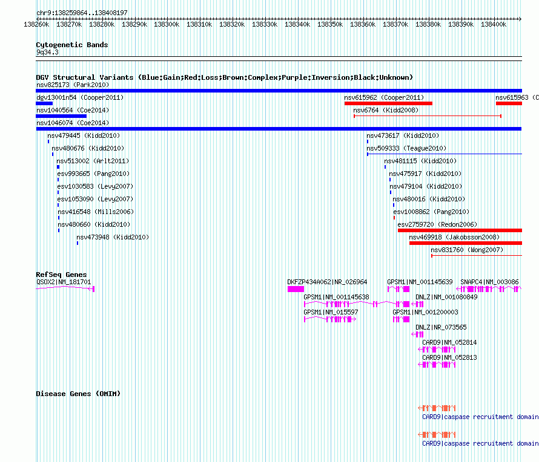The image size is (539, 462).
Task: Click the nsv1046074 (Coe2014) label
Action: tap(73, 123)
